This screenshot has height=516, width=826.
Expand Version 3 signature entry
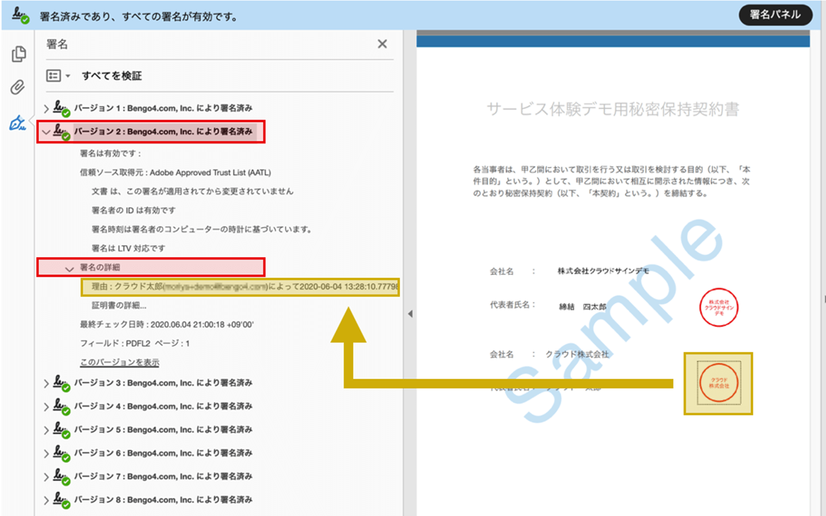(x=46, y=383)
